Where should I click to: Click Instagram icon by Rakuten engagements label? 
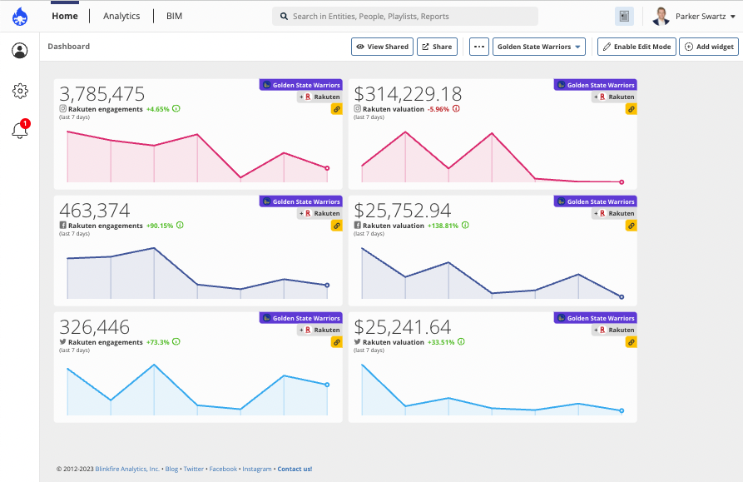(62, 108)
